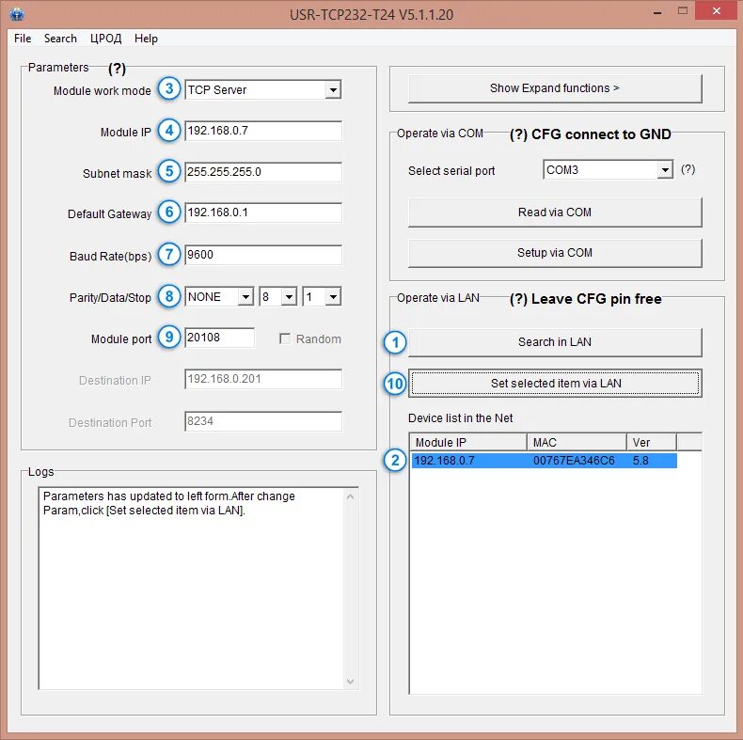Viewport: 743px width, 740px height.
Task: Minimize the USR-TCP232-T24 window
Action: (657, 13)
